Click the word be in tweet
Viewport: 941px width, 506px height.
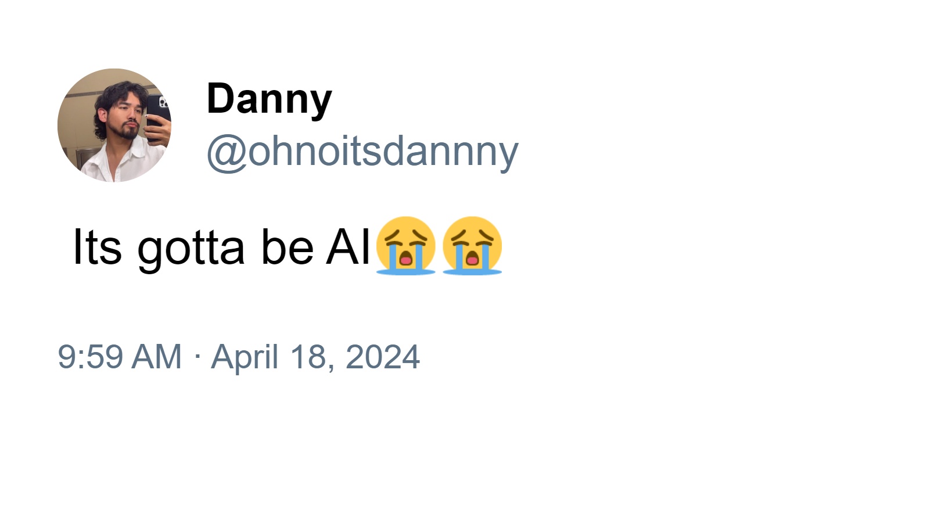[287, 247]
